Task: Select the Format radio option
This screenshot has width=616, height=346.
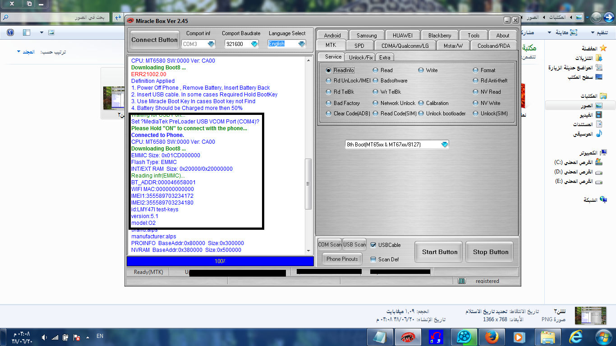Action: click(484, 70)
